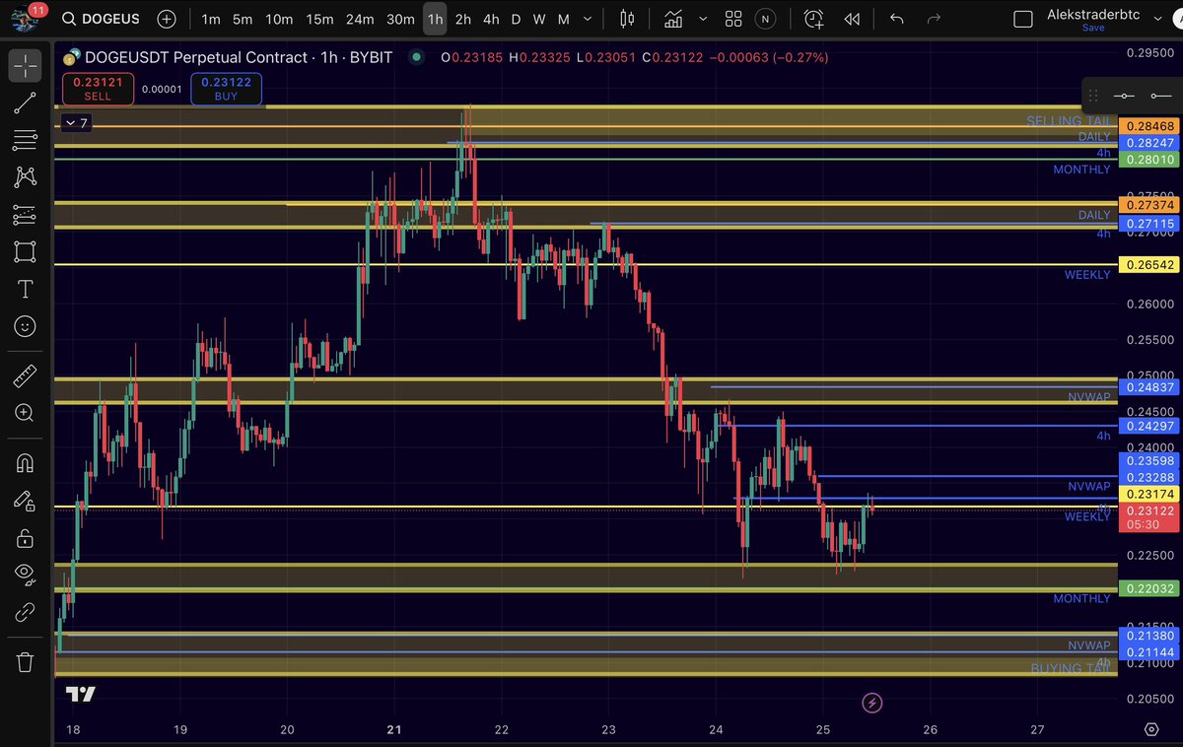Click the yellow 0.26542 weekly price label
Screen dimensions: 1183x747
1148,266
